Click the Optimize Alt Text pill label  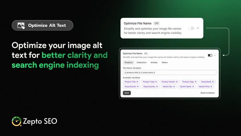(x=47, y=25)
